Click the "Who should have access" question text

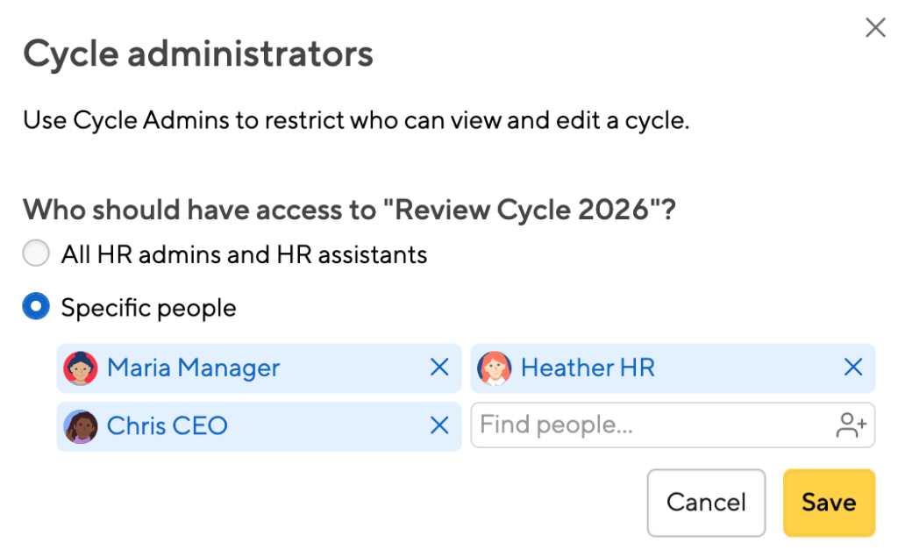click(x=351, y=211)
